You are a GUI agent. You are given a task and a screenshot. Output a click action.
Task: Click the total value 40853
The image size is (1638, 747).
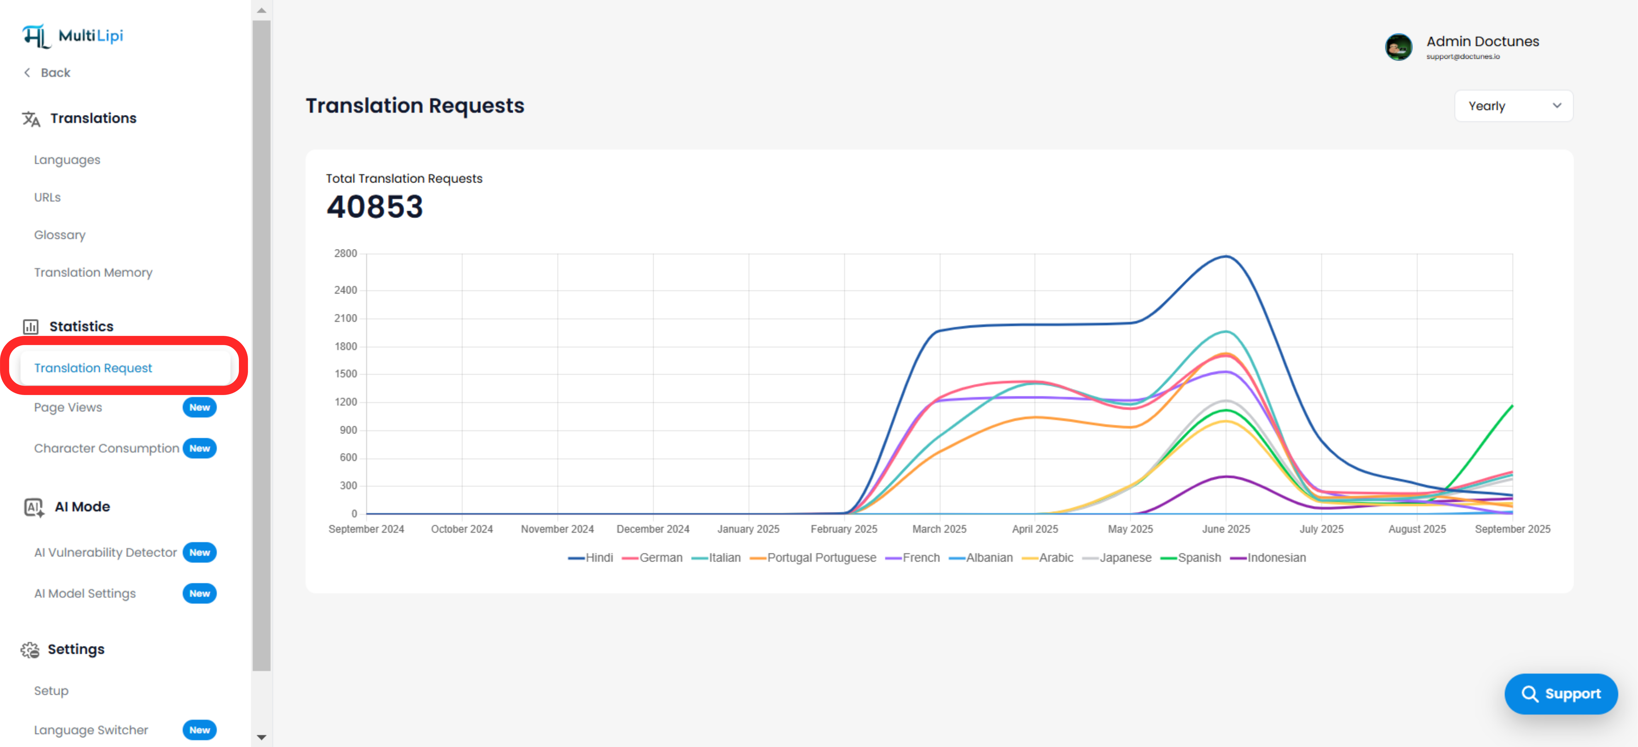tap(375, 207)
